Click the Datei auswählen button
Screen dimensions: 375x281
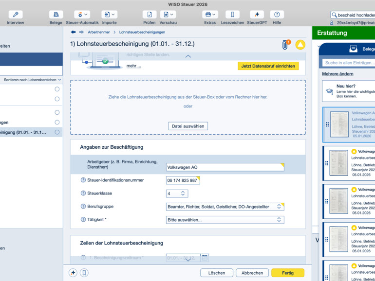(x=188, y=126)
